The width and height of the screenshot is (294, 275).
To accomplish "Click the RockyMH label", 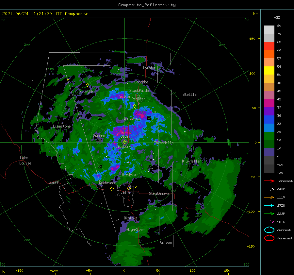I will 86,92.
